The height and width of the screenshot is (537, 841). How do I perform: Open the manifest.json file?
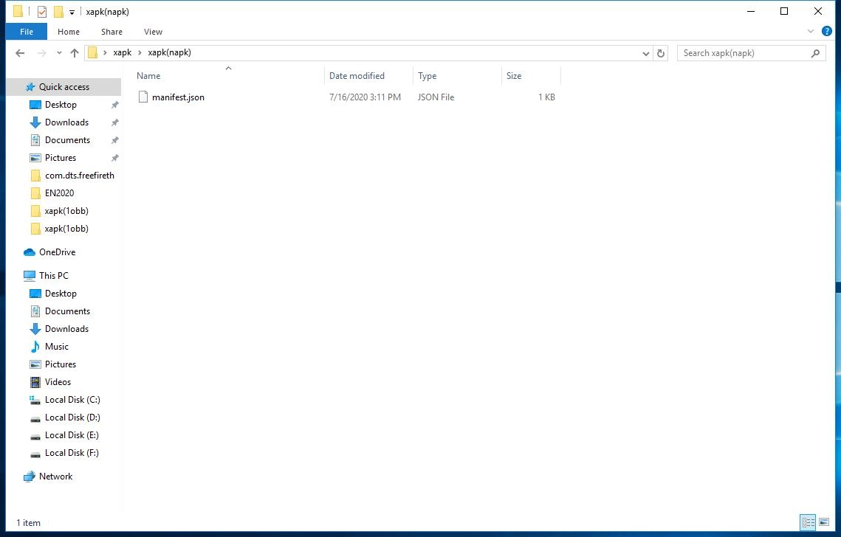coord(179,97)
